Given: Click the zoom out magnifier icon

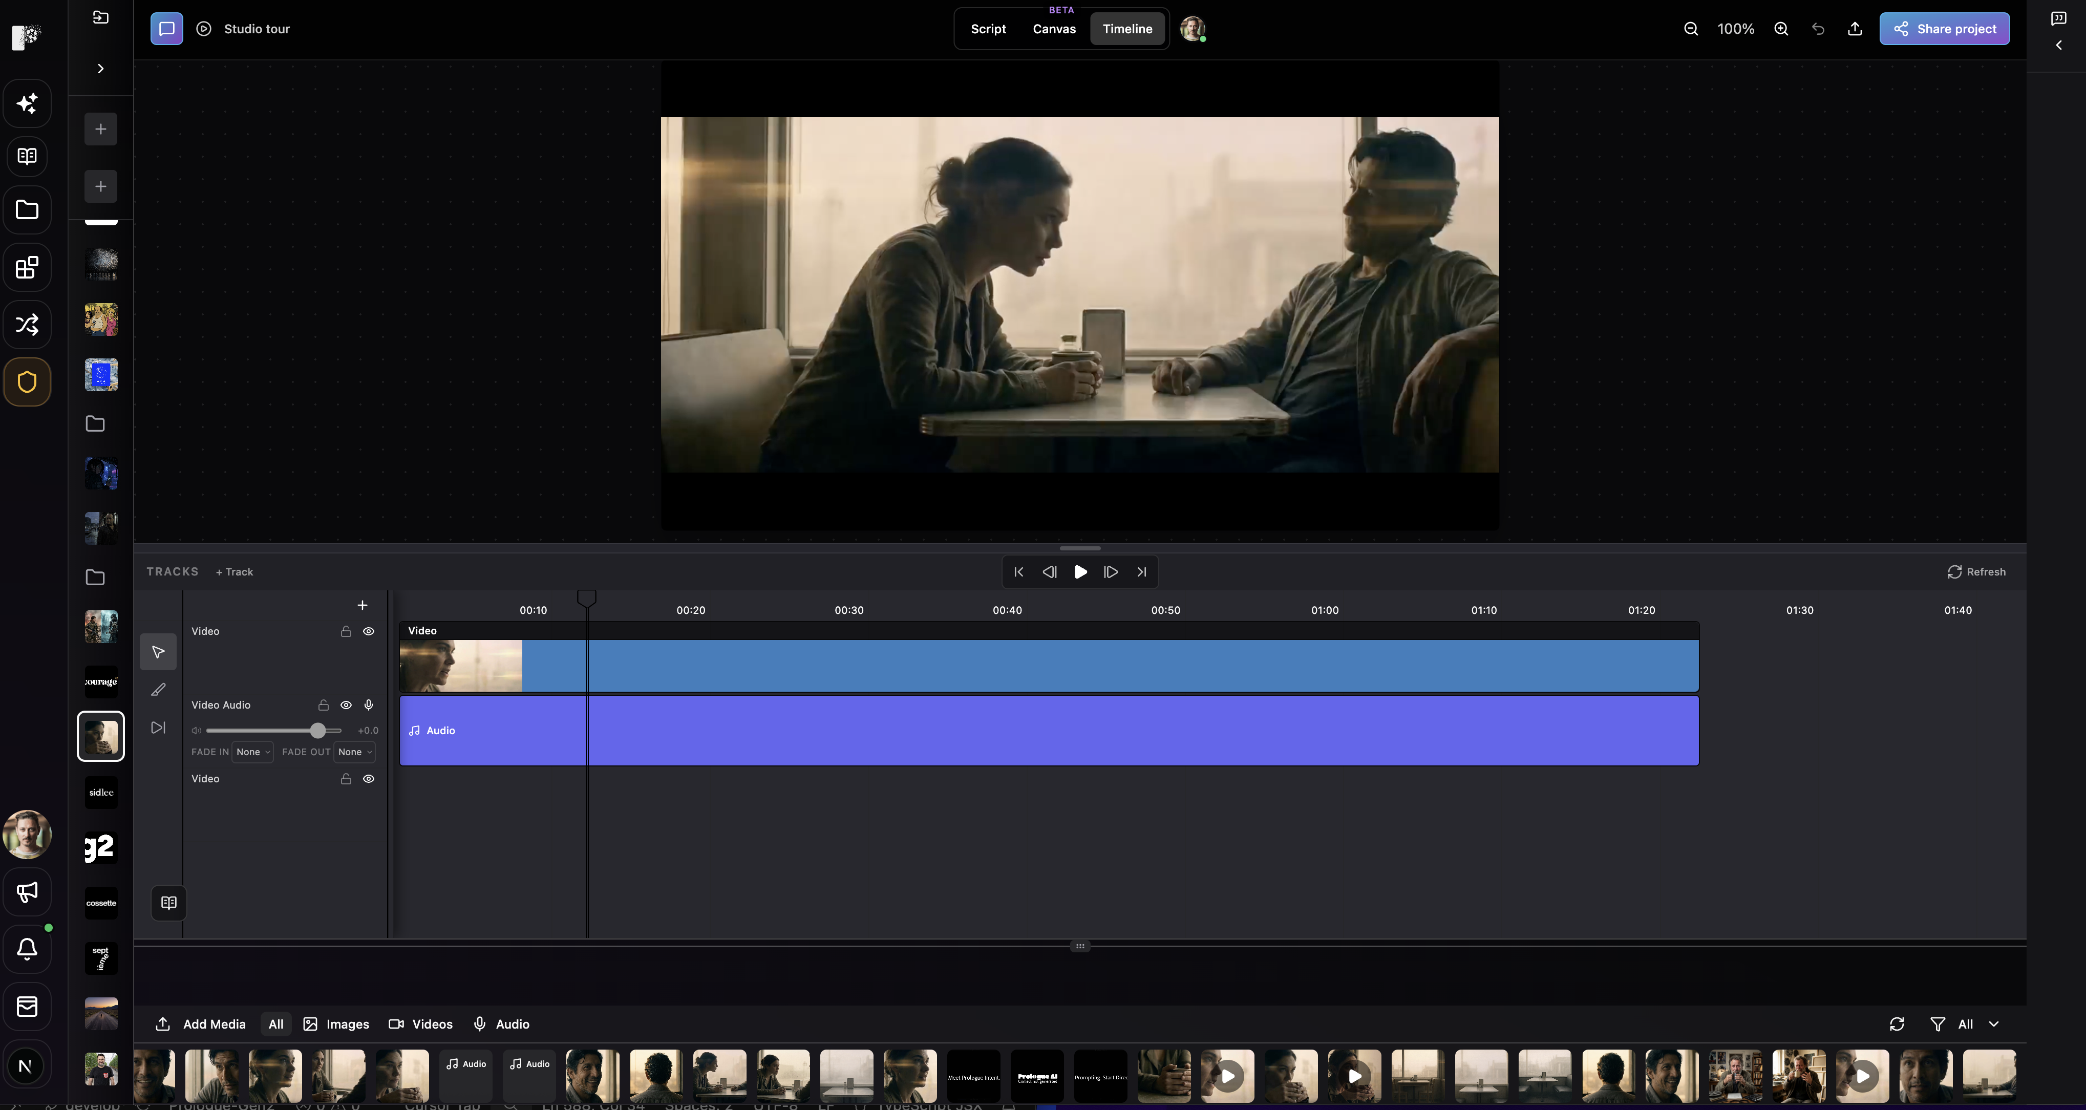Looking at the screenshot, I should pyautogui.click(x=1691, y=29).
